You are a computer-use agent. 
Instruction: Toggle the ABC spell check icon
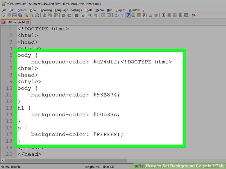(194, 15)
